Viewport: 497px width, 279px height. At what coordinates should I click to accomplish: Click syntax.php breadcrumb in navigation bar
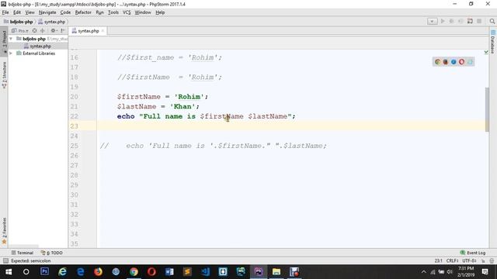tap(52, 22)
